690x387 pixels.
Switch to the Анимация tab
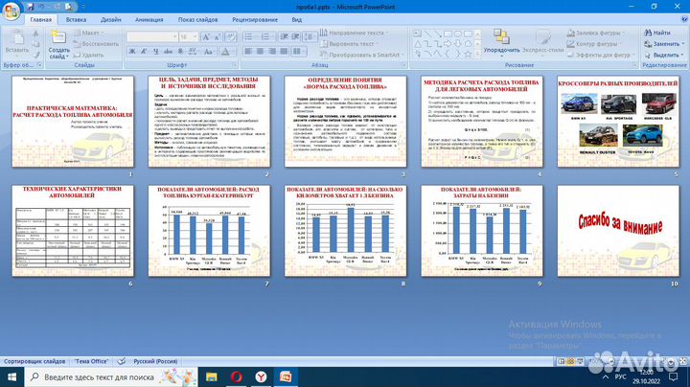(149, 20)
